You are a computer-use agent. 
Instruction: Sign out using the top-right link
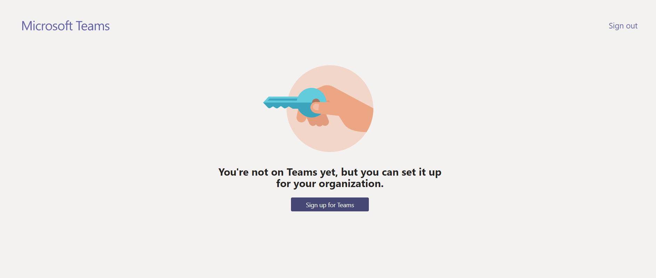coord(623,26)
